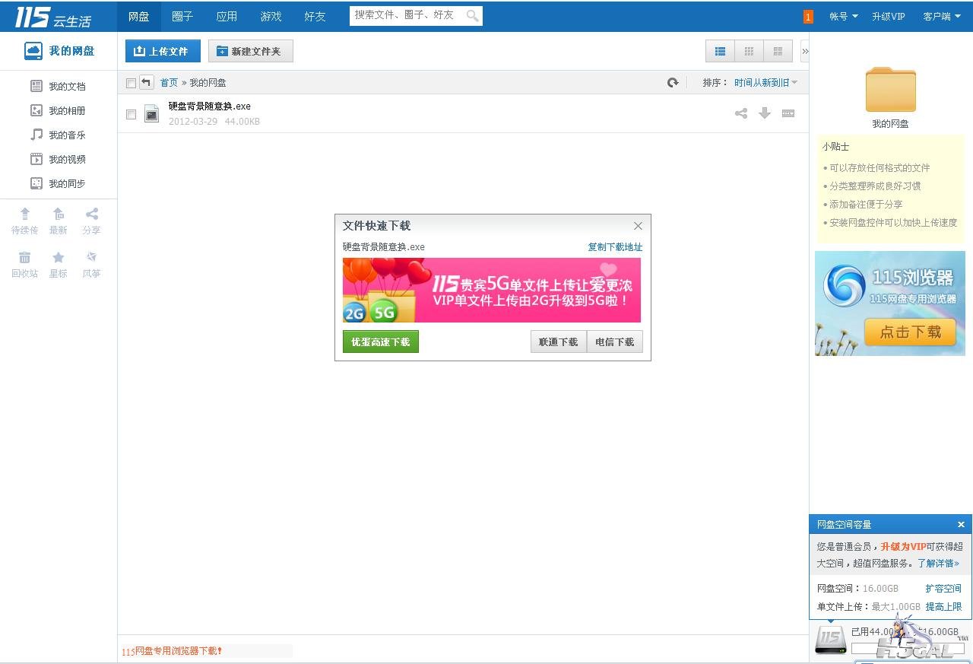Check the box for 硬盘背景随意换.exe
The height and width of the screenshot is (664, 973).
click(x=131, y=114)
